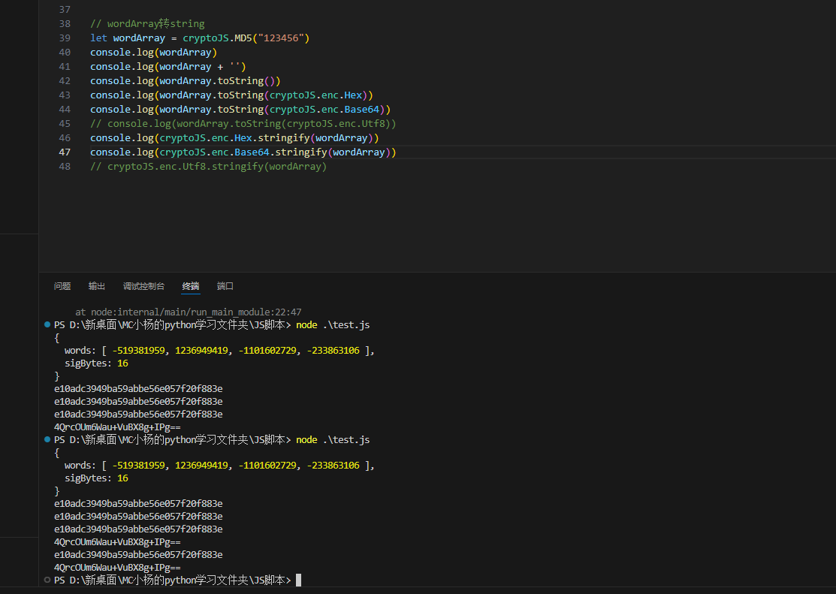
Task: Click the blue dot beside first node command
Action: [x=48, y=325]
